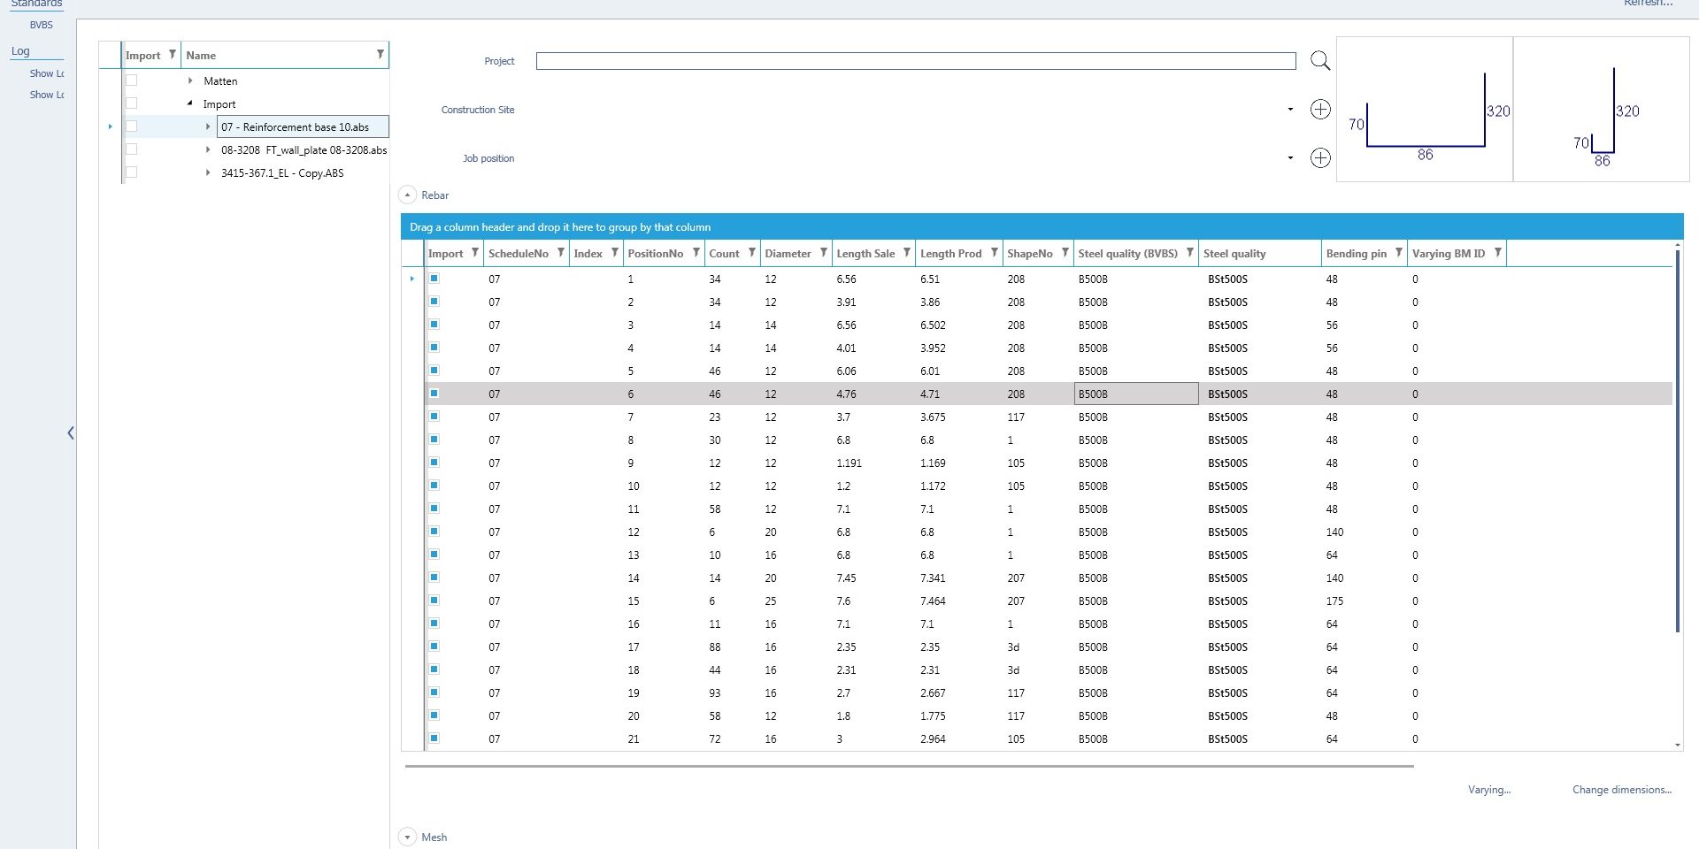Open BVBS under Standards menu
Image resolution: width=1699 pixels, height=849 pixels.
click(42, 25)
